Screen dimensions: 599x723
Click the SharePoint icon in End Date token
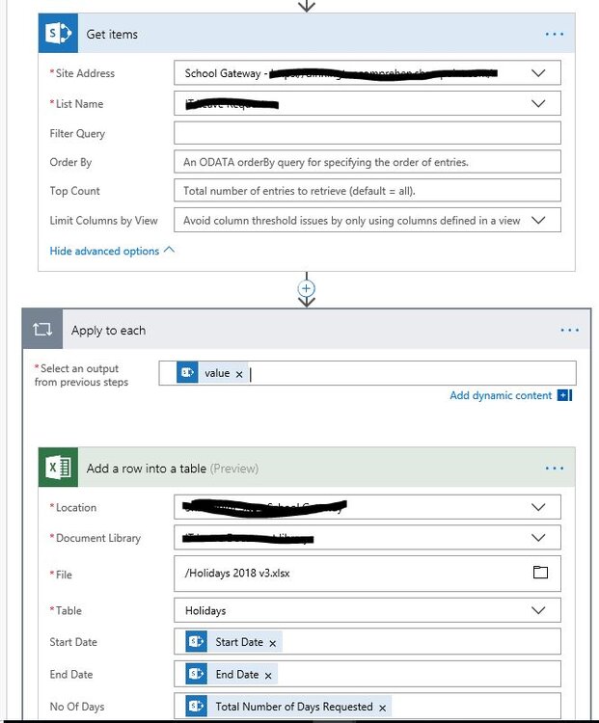click(196, 674)
